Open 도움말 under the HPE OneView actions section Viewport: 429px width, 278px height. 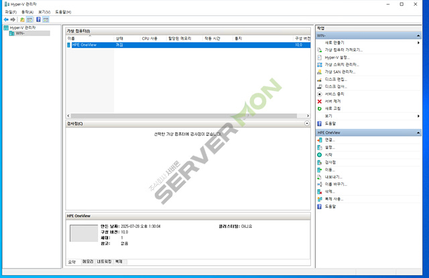pyautogui.click(x=330, y=206)
